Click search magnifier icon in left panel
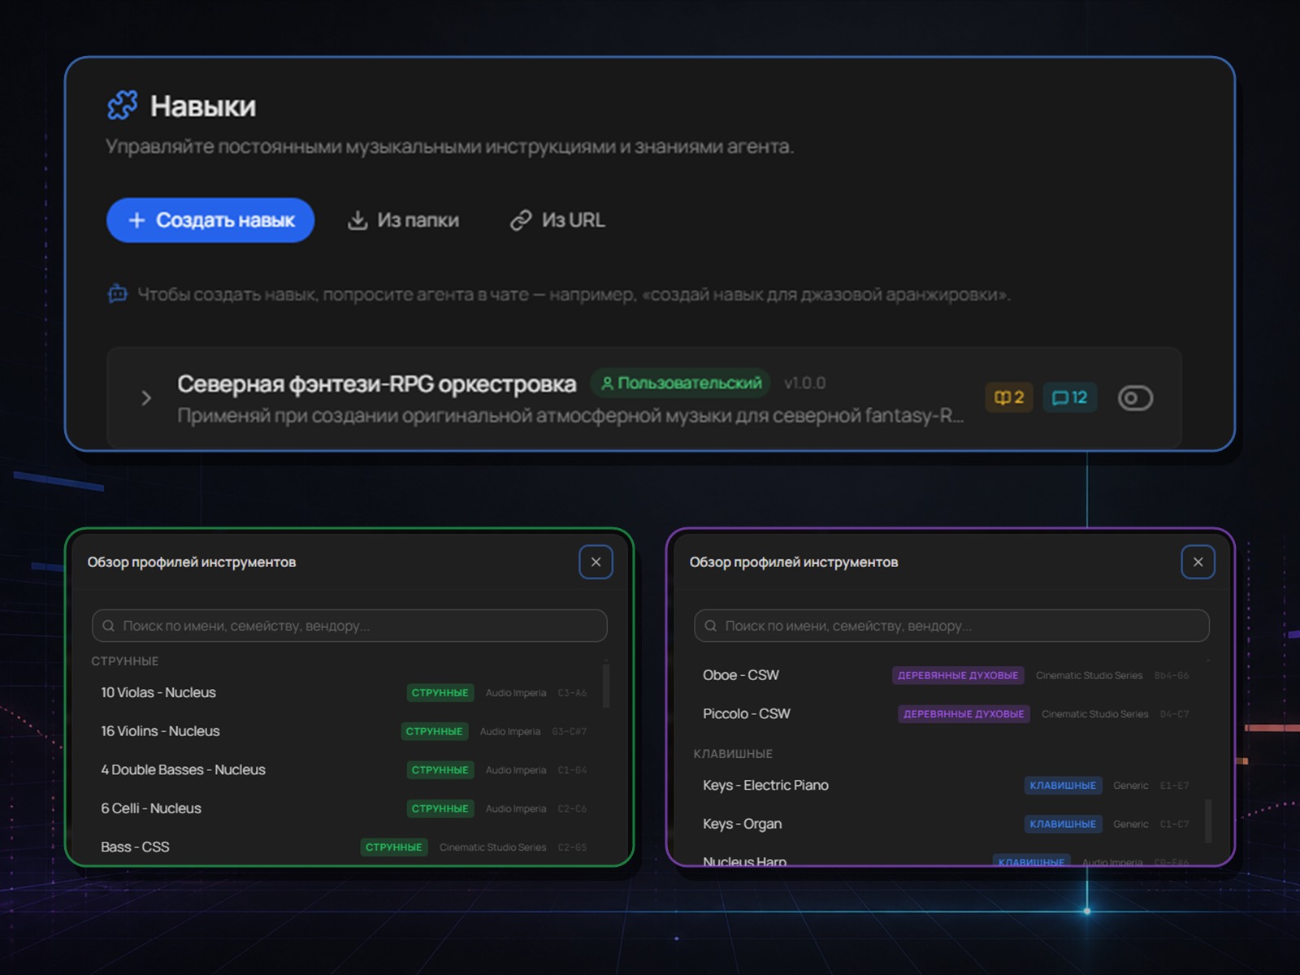Screen dimensions: 1300x975 click(x=109, y=626)
